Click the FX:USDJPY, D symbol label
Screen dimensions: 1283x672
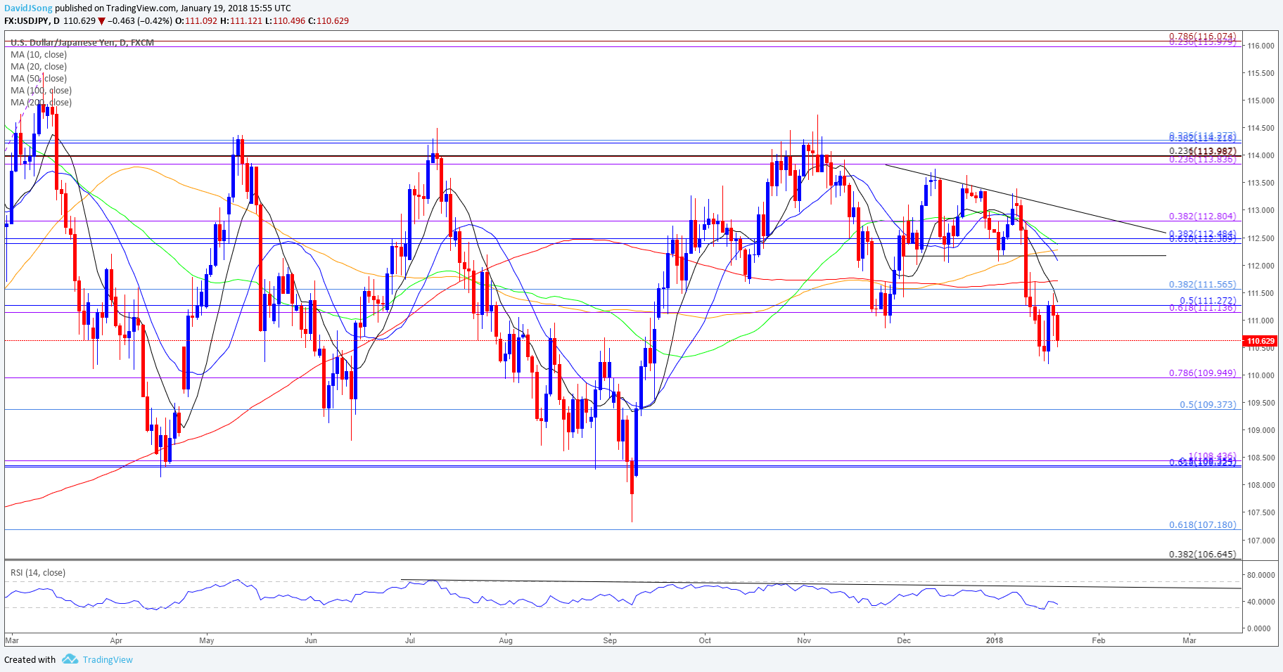(32, 21)
